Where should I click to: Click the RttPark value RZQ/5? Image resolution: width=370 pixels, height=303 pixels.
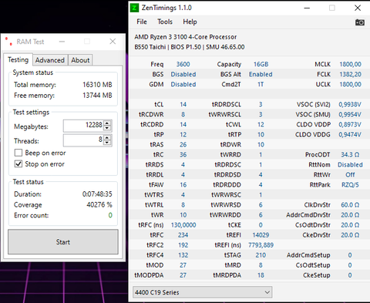click(350, 184)
